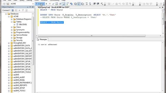The image size is (166, 93).
Task: Close the SQLQuery3.sql document
Action: pos(163,7)
